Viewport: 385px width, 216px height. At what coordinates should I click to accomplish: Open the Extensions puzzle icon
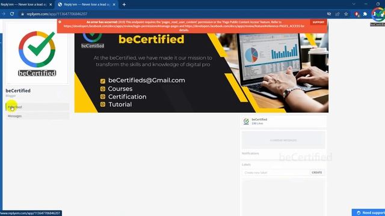pyautogui.click(x=365, y=14)
